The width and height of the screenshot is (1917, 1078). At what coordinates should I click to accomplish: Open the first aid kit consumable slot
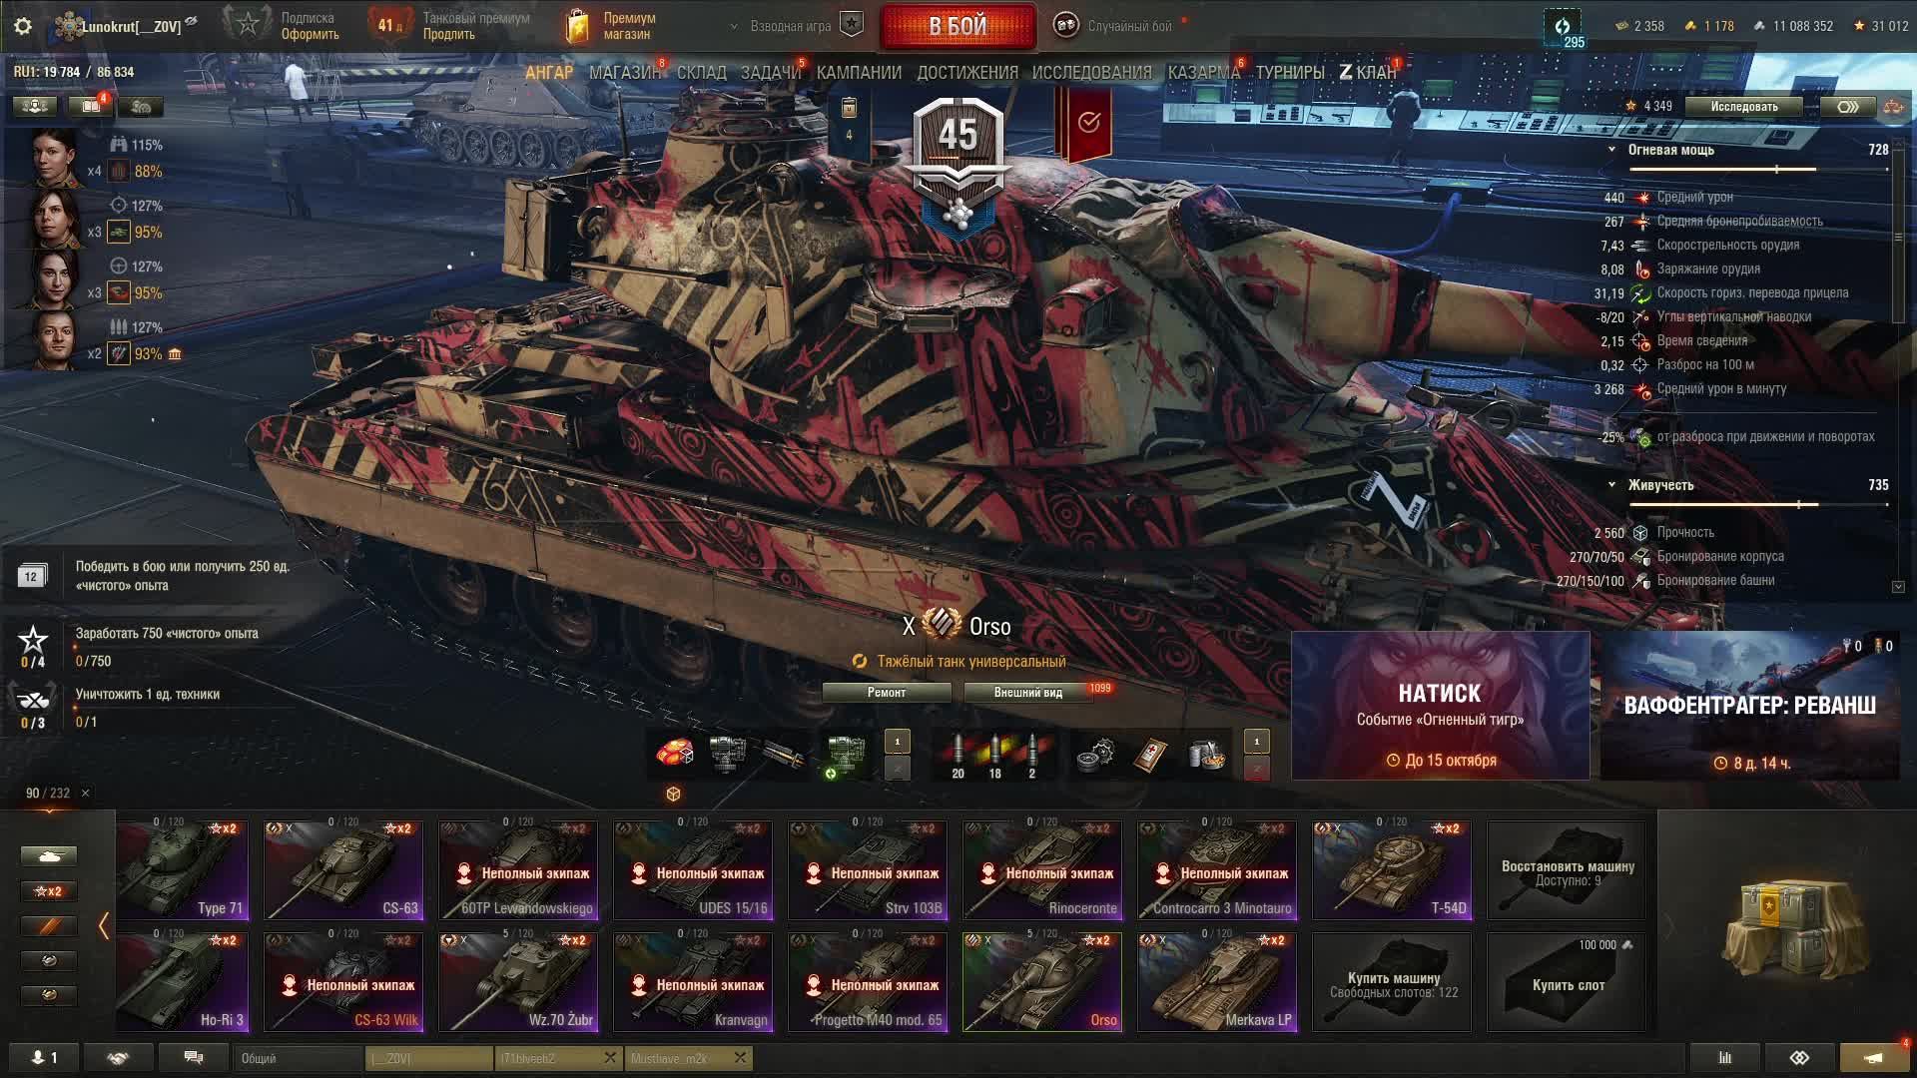[1151, 756]
